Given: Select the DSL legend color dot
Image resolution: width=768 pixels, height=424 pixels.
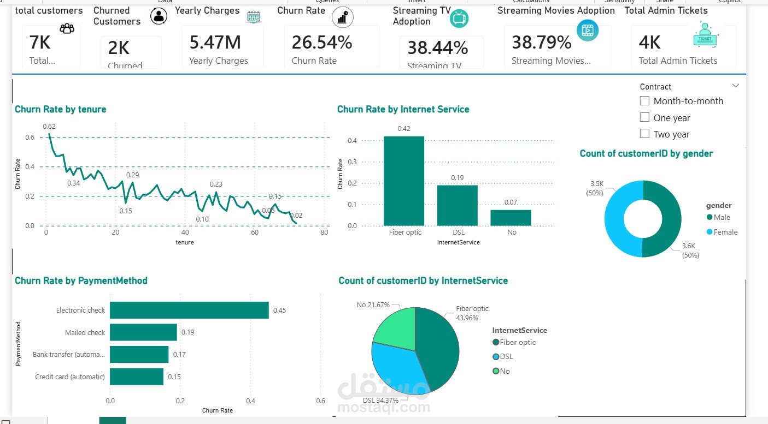Looking at the screenshot, I should click(x=496, y=356).
